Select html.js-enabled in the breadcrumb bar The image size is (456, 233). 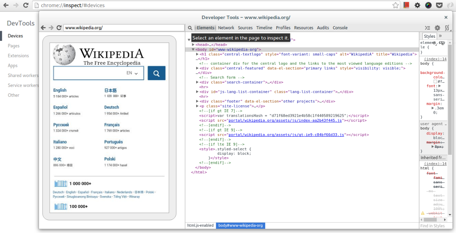pos(200,225)
